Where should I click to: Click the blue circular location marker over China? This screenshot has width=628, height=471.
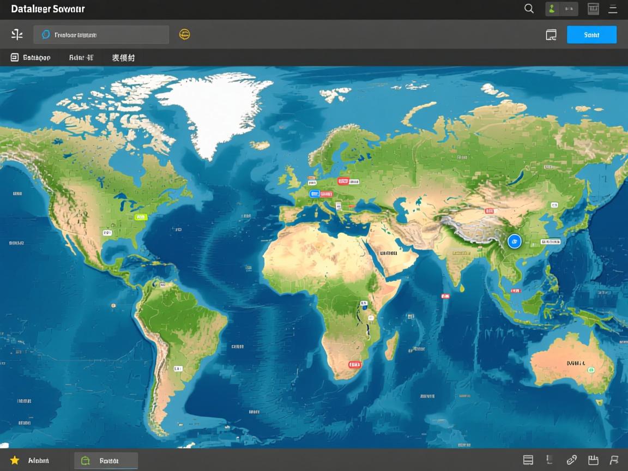514,241
